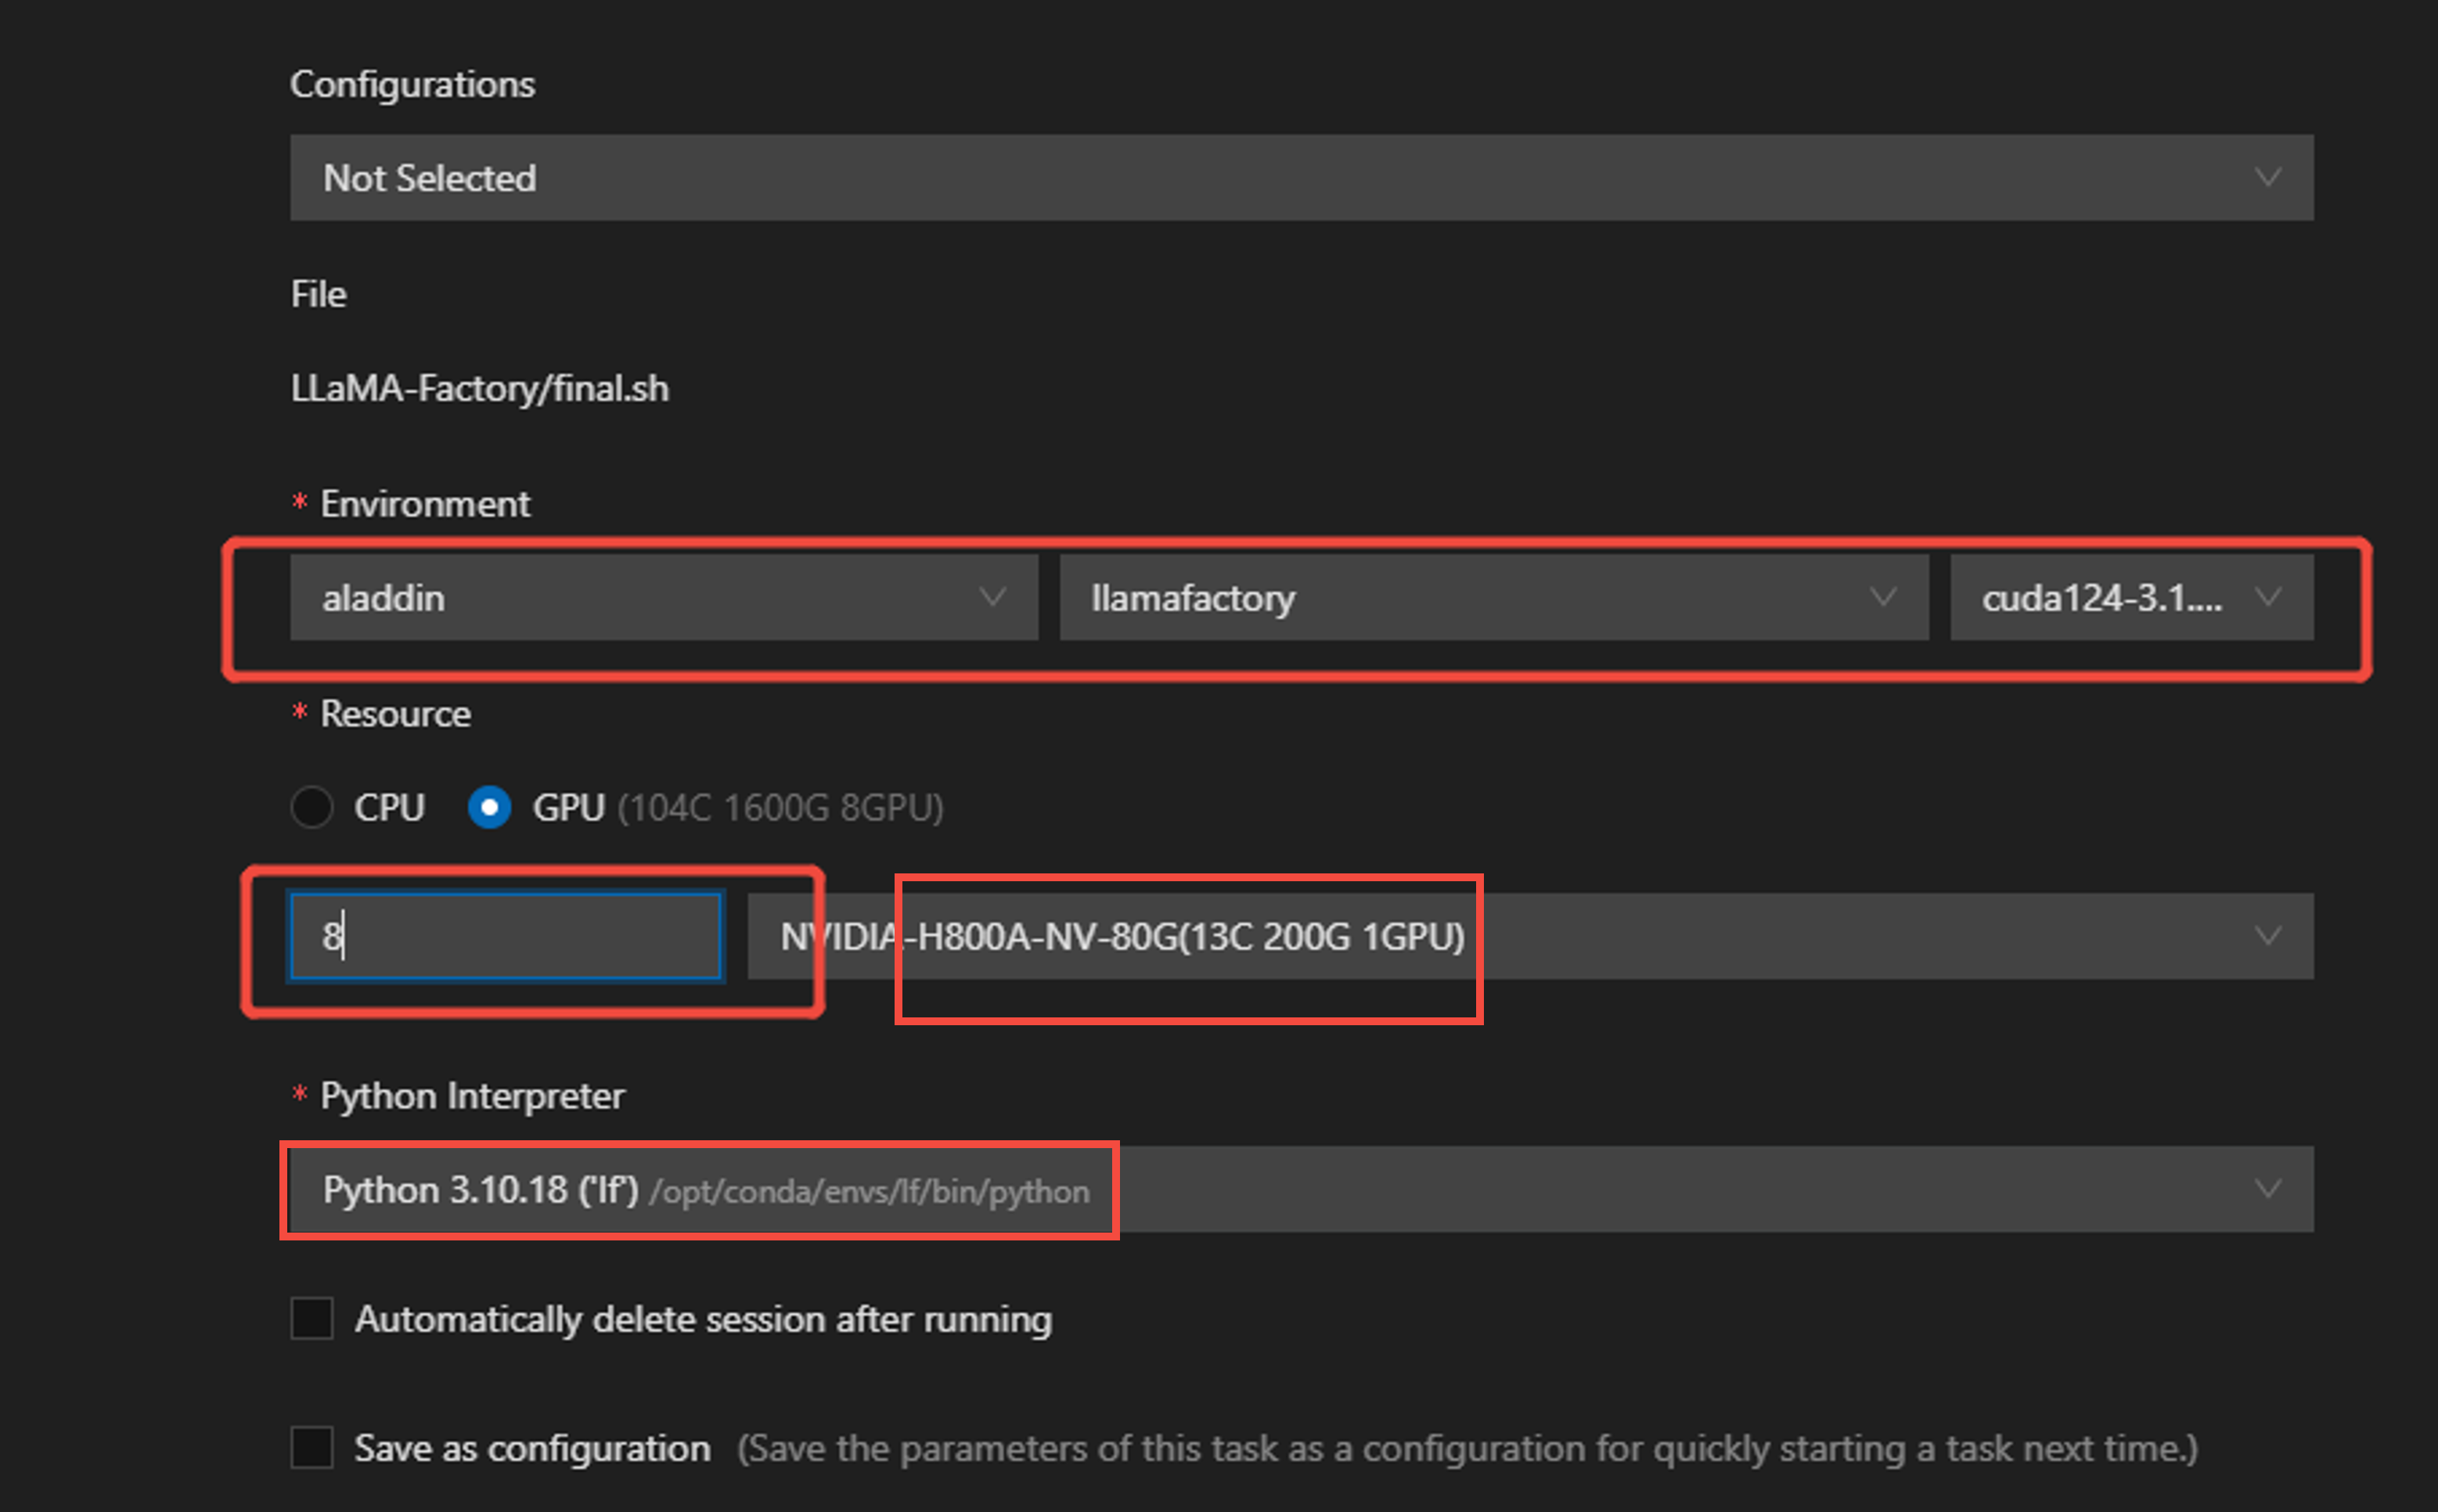The width and height of the screenshot is (2438, 1512).
Task: Click chevron arrow of NVIDIA GPU dropdown
Action: (x=2268, y=936)
